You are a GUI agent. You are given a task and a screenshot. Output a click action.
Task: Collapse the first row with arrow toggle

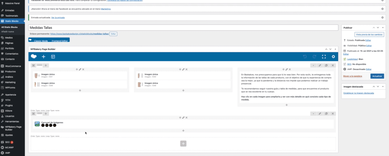click(314, 65)
